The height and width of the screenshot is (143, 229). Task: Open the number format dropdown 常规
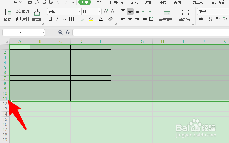213,11
